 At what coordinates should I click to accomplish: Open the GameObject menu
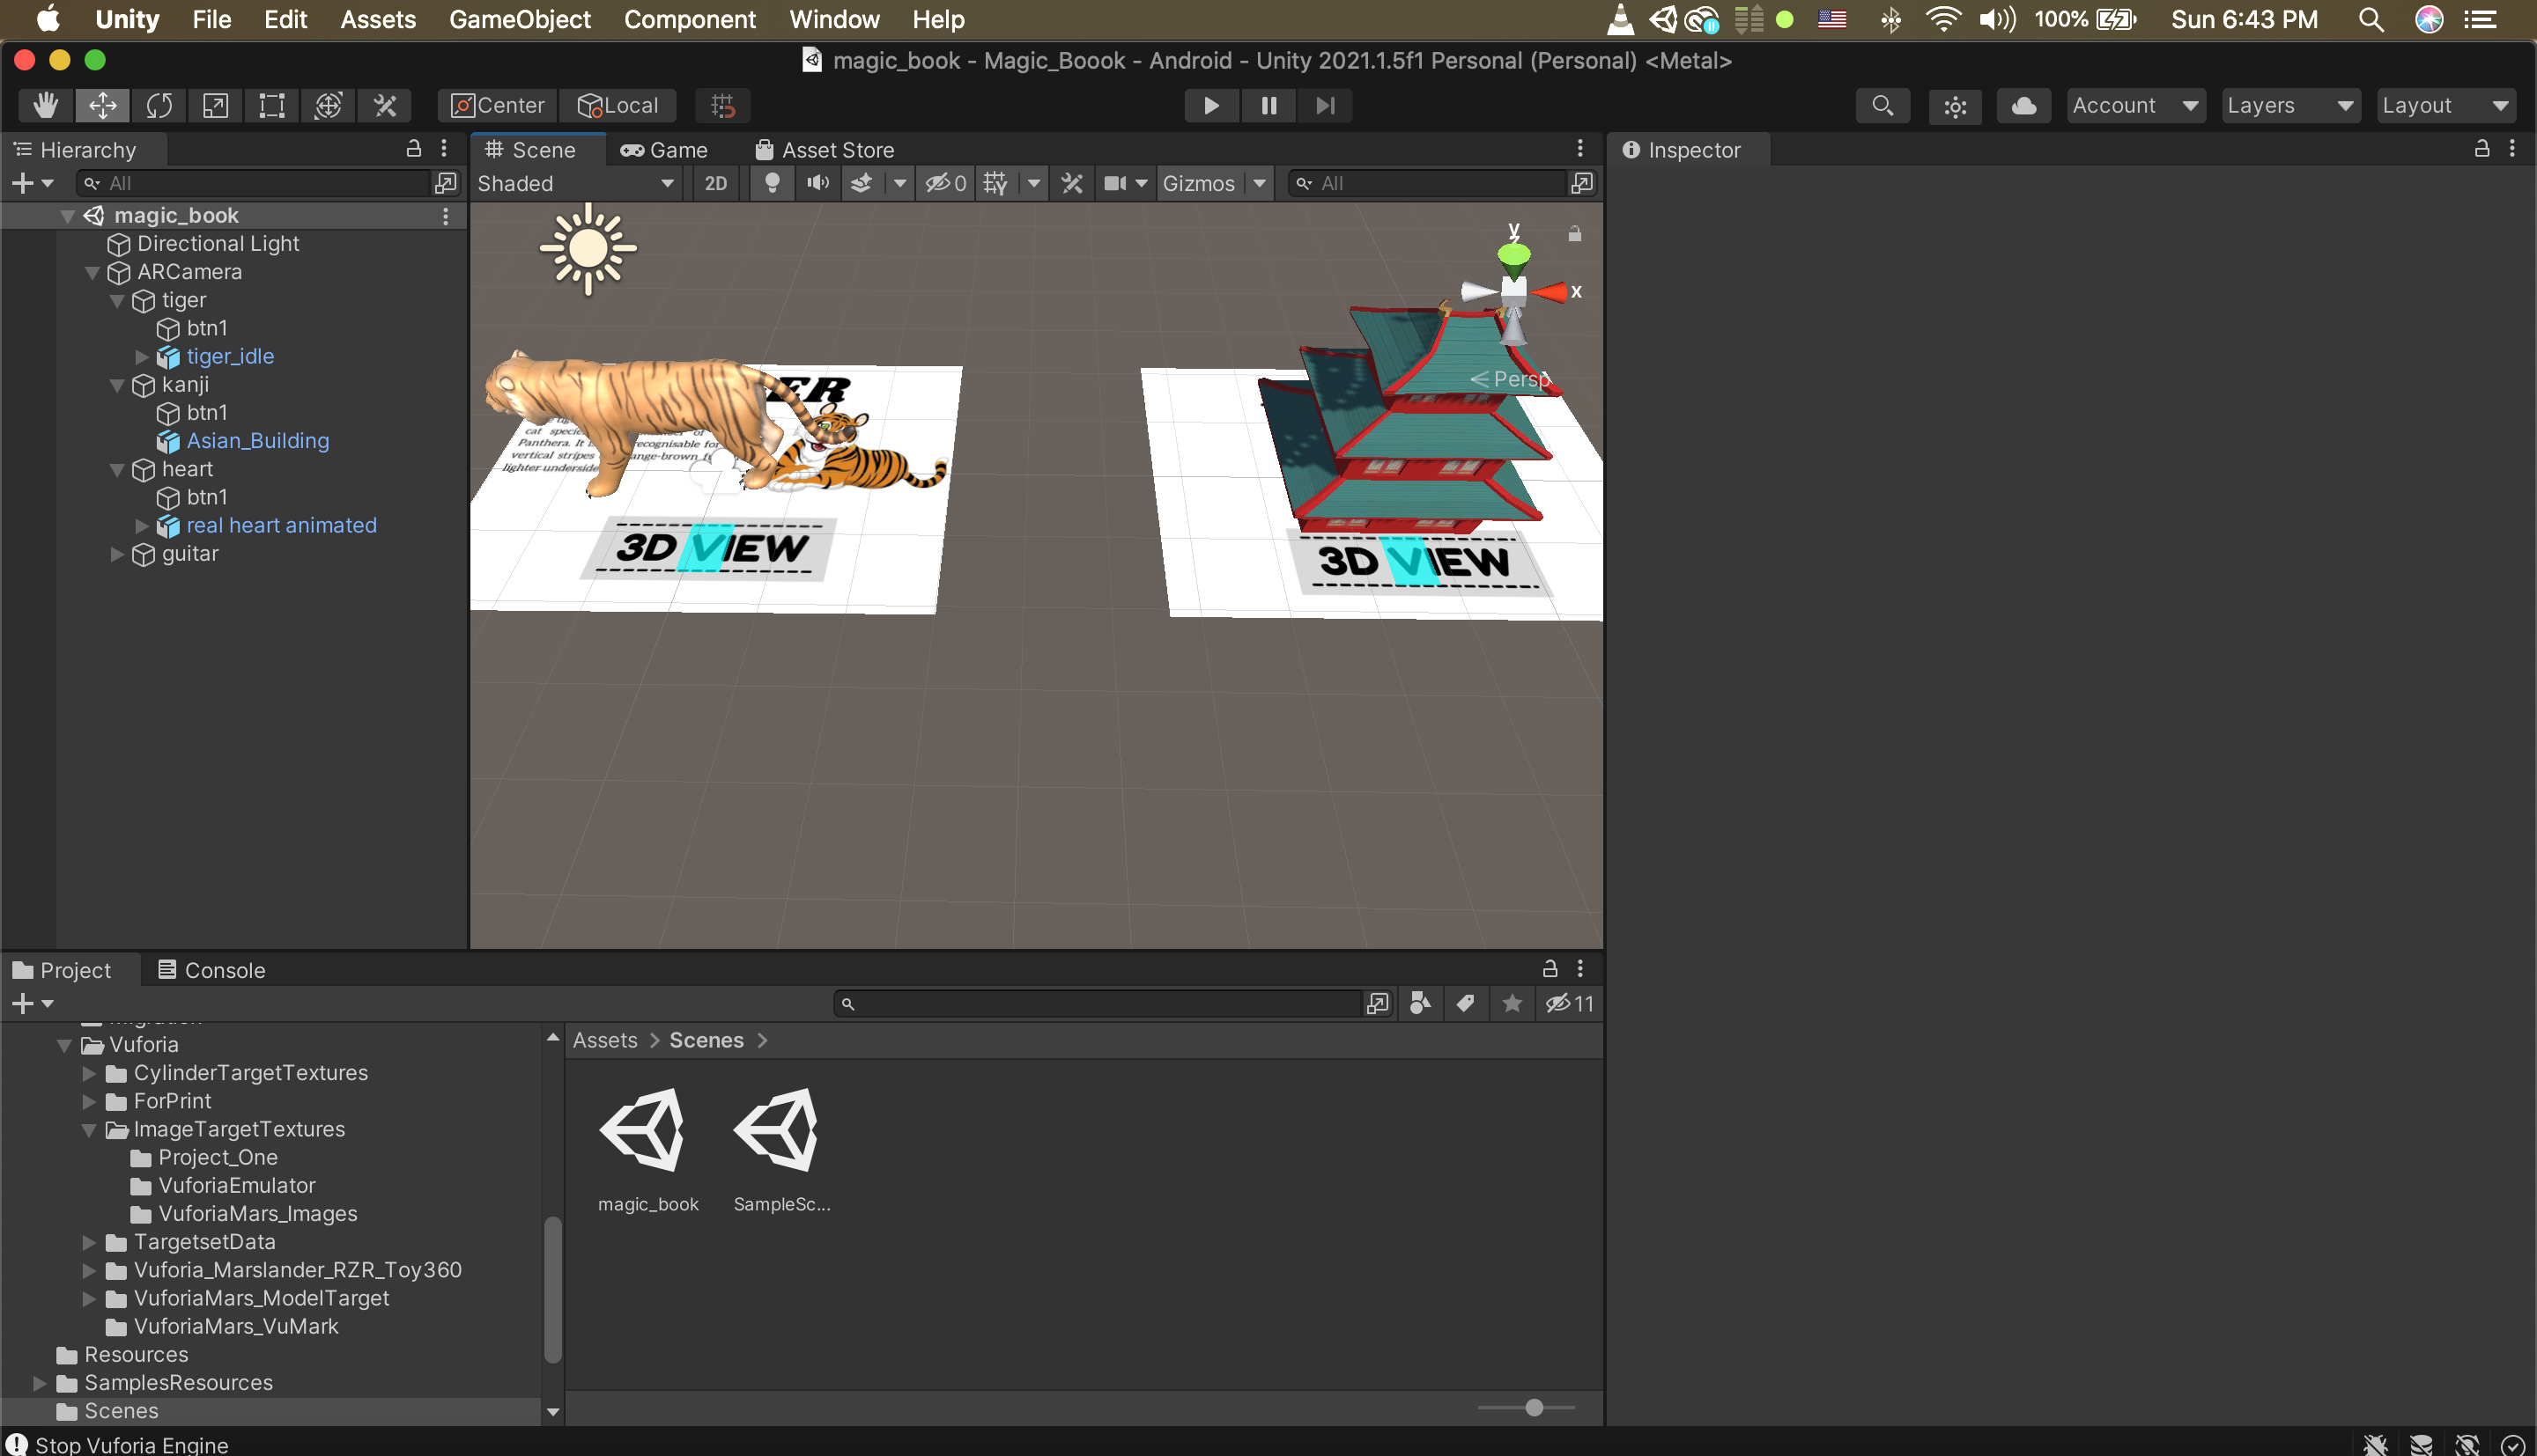(x=519, y=19)
